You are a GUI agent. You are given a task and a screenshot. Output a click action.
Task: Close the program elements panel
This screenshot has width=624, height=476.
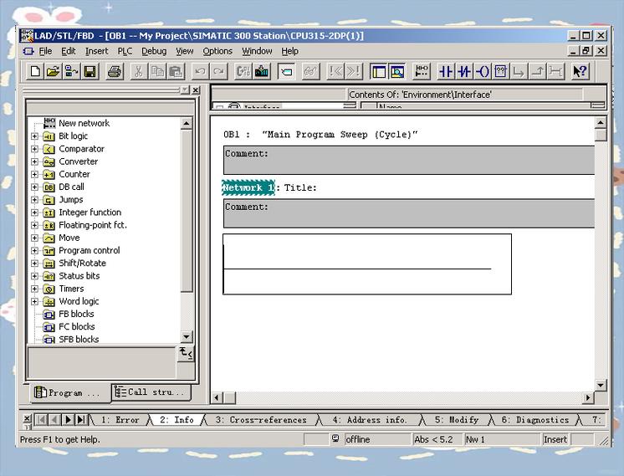(x=196, y=90)
